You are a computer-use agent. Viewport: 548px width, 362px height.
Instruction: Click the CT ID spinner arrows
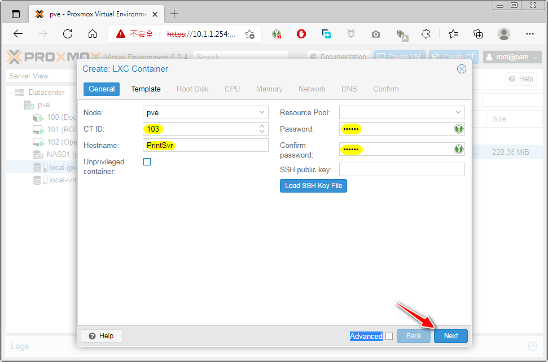tap(261, 129)
